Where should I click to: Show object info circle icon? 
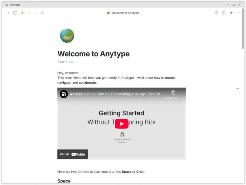224,13
